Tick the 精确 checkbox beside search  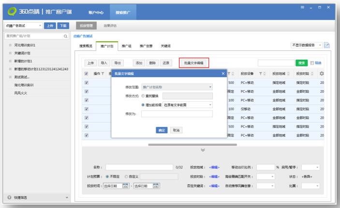coord(312,63)
